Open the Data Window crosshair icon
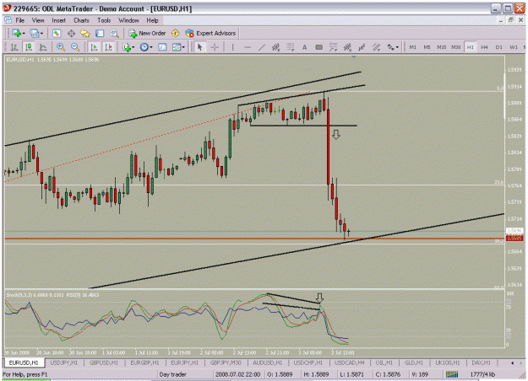528x381 pixels. point(72,33)
